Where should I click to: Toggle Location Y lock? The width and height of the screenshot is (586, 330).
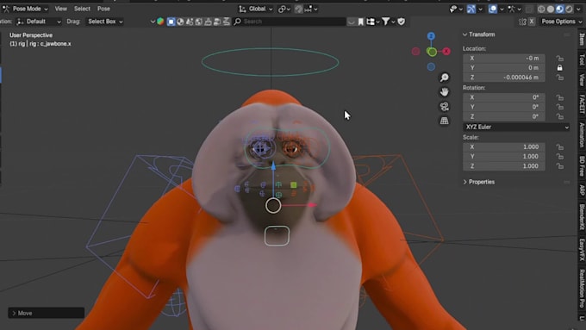[559, 68]
